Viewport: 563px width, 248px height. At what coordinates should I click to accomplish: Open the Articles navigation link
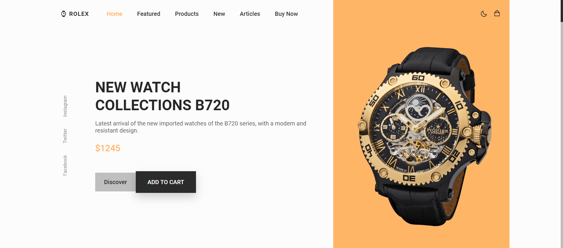coord(250,14)
